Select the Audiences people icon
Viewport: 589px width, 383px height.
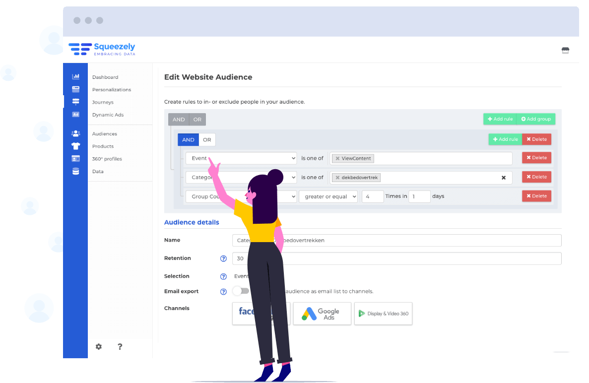click(x=75, y=133)
